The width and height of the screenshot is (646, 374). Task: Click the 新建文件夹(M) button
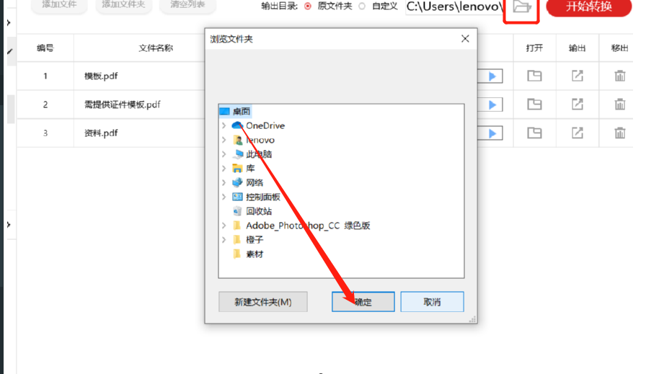pyautogui.click(x=263, y=302)
